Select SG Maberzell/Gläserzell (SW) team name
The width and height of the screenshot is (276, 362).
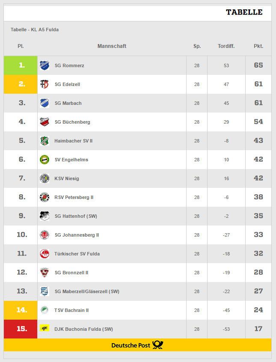[x=87, y=291]
